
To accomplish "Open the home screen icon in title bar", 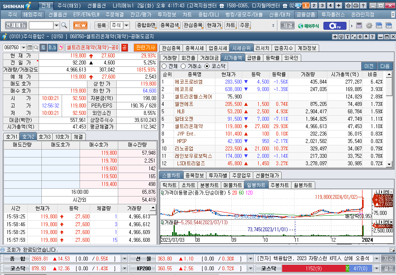I will 348,5.
